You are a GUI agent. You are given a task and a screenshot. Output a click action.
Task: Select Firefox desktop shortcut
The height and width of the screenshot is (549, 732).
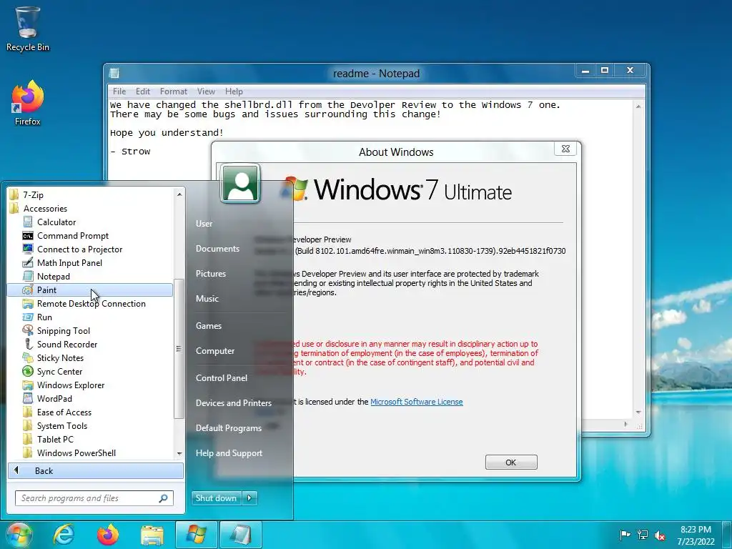(x=28, y=103)
